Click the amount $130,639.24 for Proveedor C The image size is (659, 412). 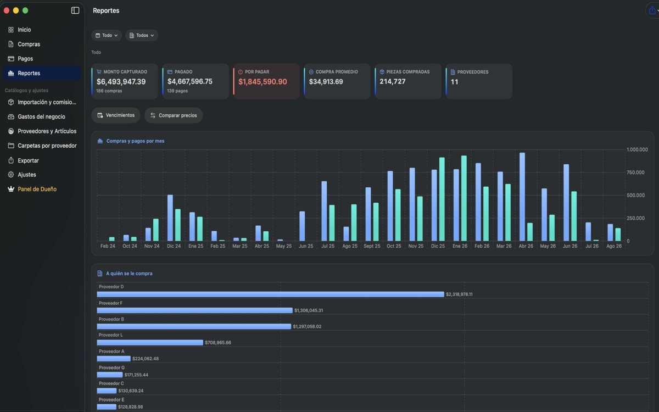(131, 391)
